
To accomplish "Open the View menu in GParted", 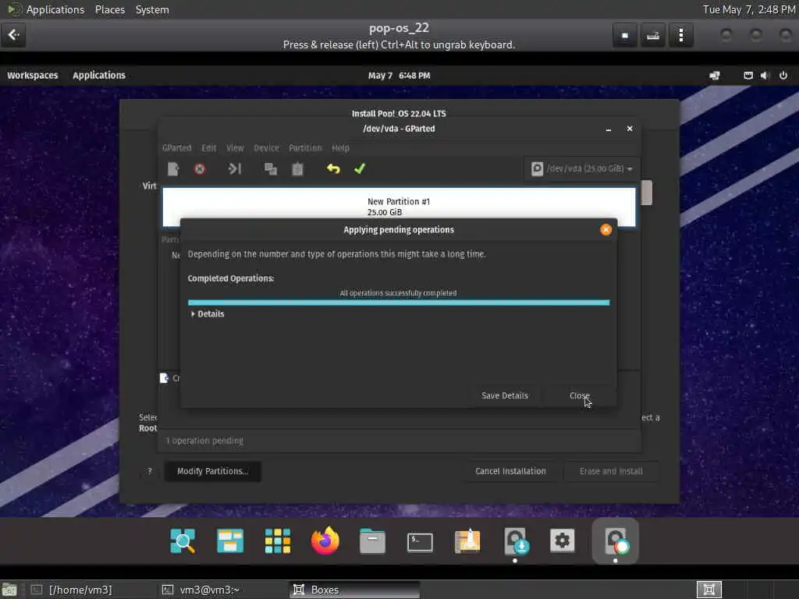I will (235, 147).
